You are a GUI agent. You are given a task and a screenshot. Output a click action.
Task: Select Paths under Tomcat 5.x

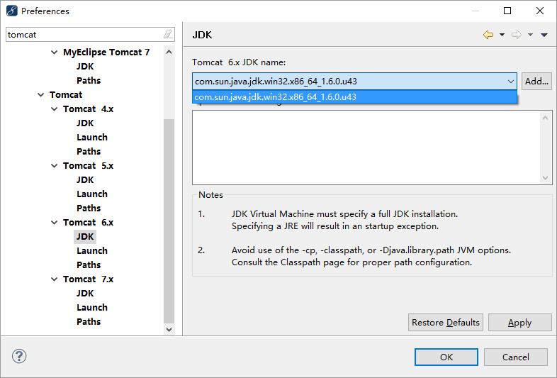tap(89, 209)
